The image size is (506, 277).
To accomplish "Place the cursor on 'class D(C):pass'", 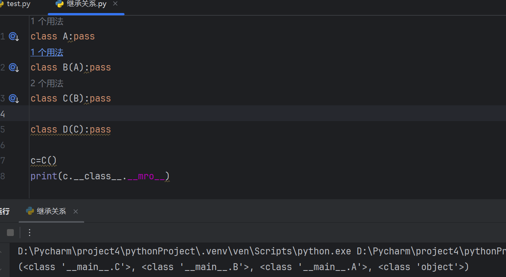I will [71, 129].
